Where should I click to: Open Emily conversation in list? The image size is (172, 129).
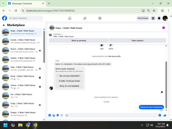click(x=21, y=78)
